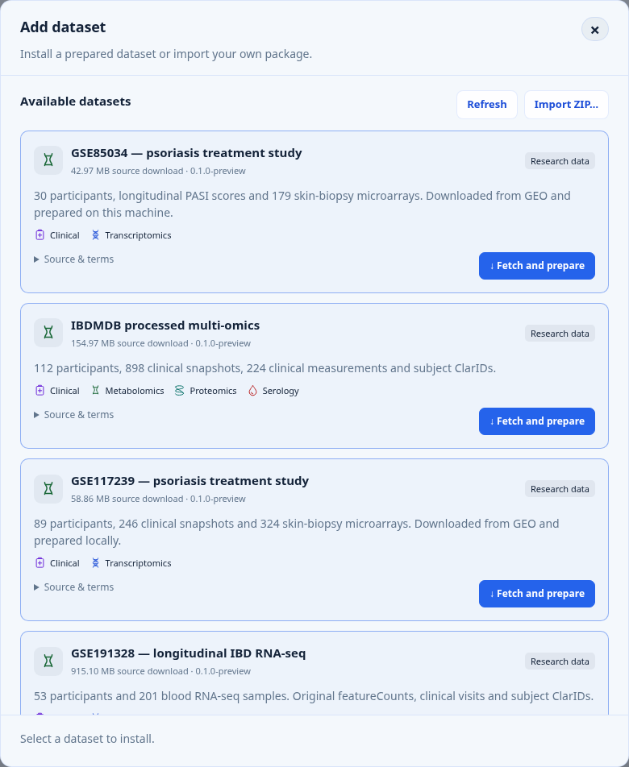The image size is (629, 767).
Task: Expand Source & terms for GSE85034
Action: click(x=74, y=259)
